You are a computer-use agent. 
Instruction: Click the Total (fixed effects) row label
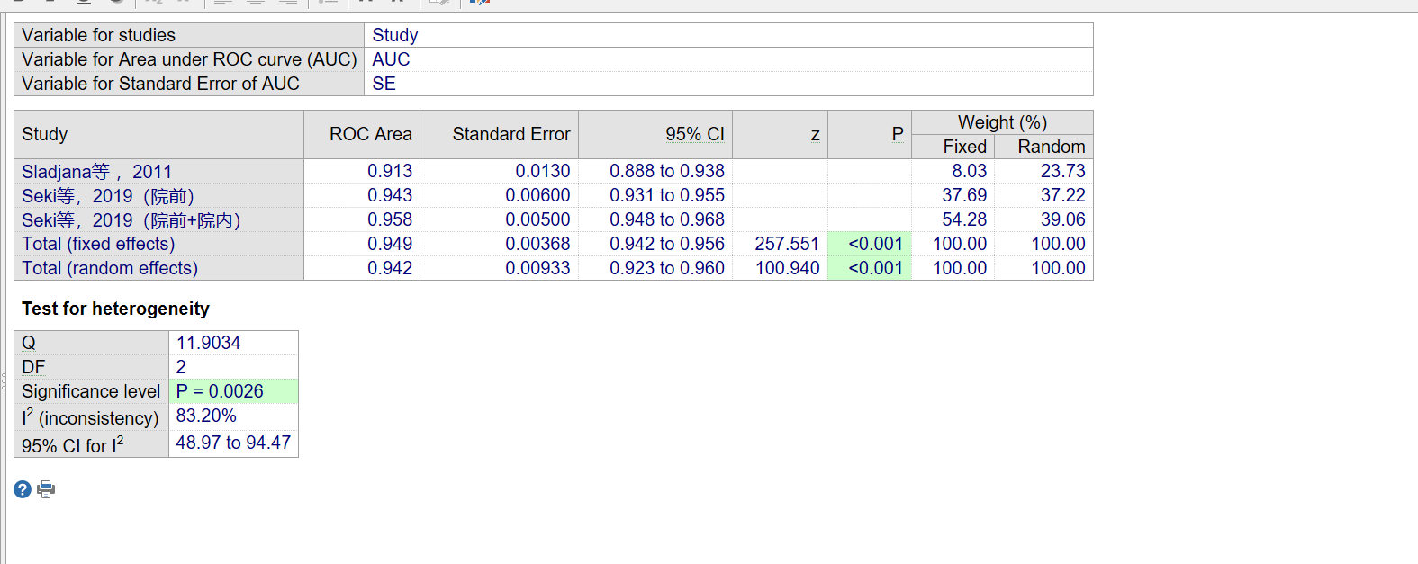[98, 244]
